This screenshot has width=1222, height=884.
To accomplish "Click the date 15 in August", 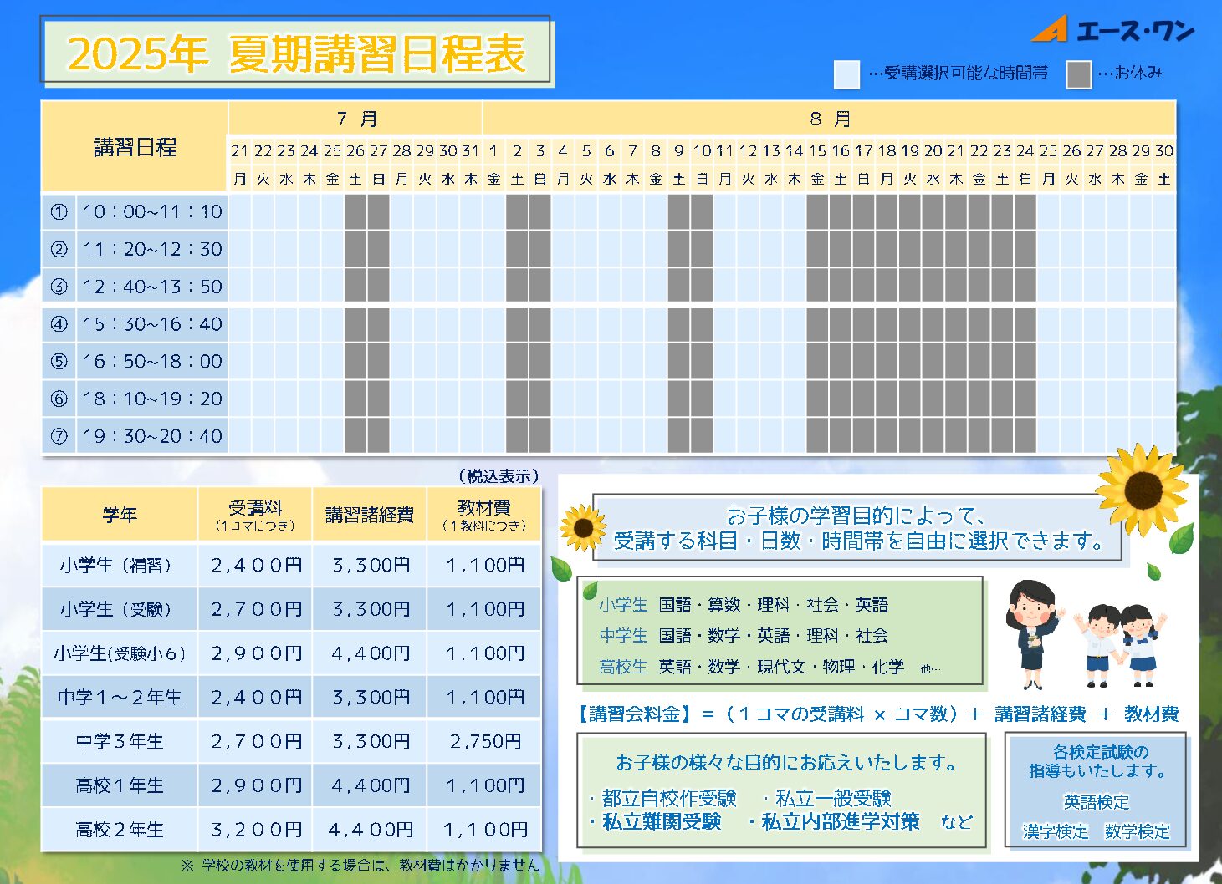I will [817, 151].
